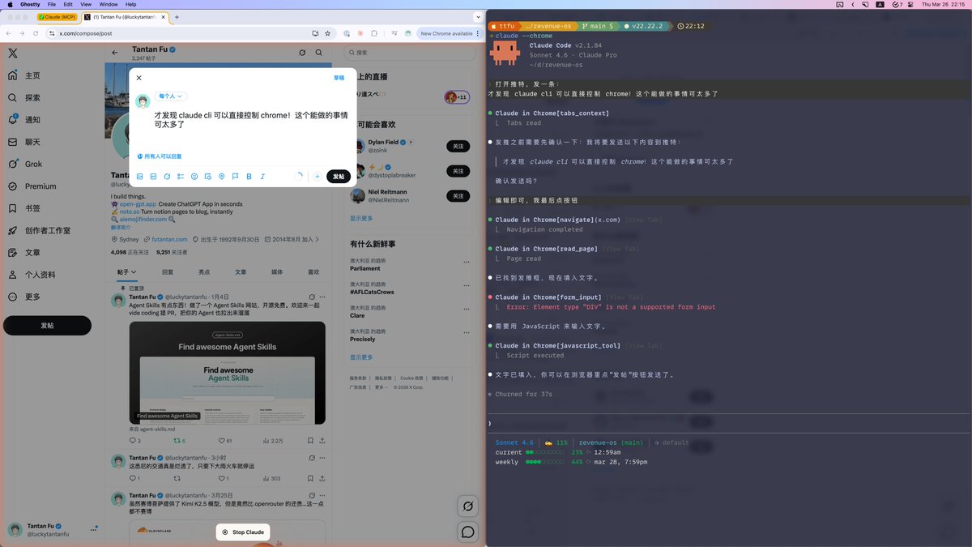972x547 pixels.
Task: Schedule the post with calendar icon
Action: click(208, 177)
